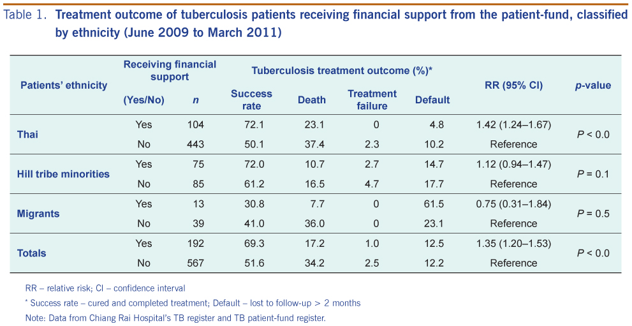Click the p-value column header
The width and height of the screenshot is (632, 326).
coord(592,85)
